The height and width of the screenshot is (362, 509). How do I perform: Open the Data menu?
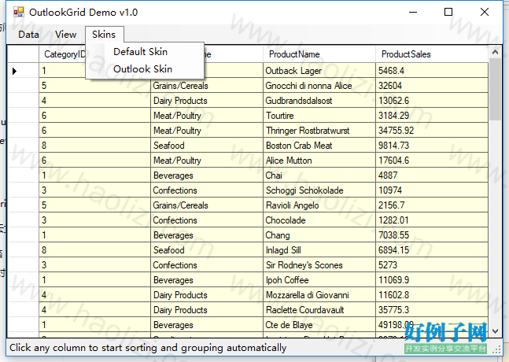coord(28,35)
